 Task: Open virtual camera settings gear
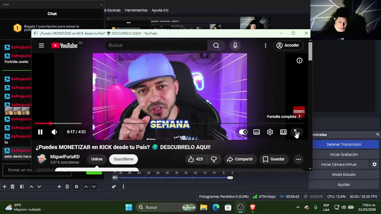pos(374,164)
